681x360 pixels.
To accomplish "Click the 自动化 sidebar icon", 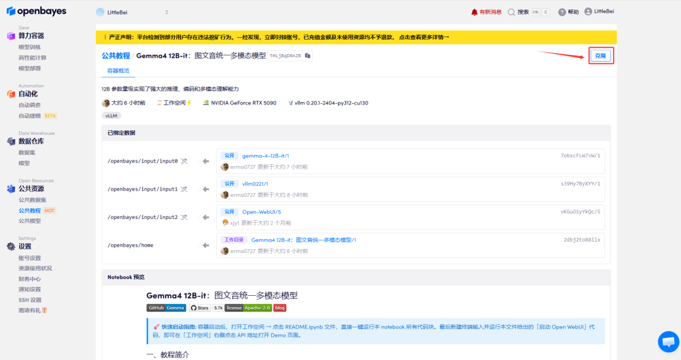I will 11,94.
